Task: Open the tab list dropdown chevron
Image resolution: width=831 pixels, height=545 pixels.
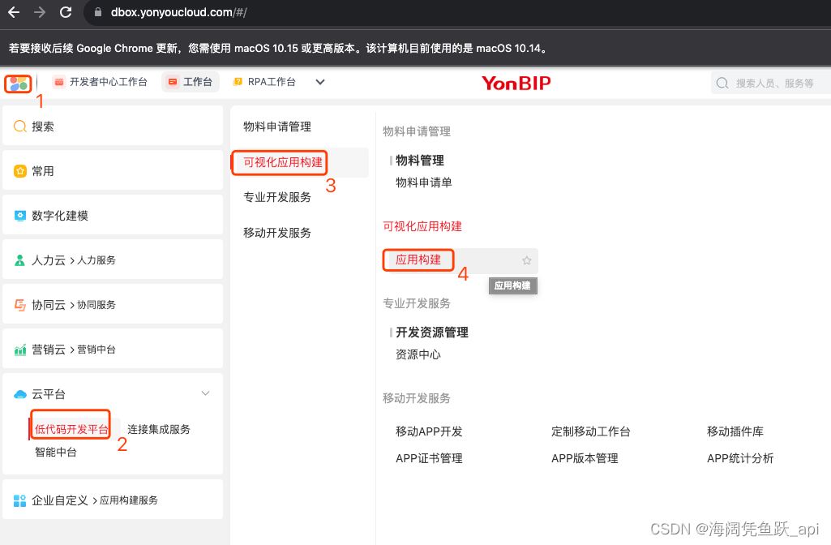Action: (x=320, y=82)
